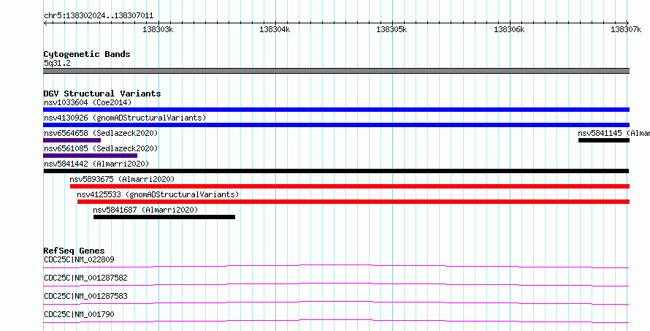Viewport: 650px width, 331px height.
Task: Open variant nsv6564658 (Sedlazeck2020) label
Action: (101, 133)
